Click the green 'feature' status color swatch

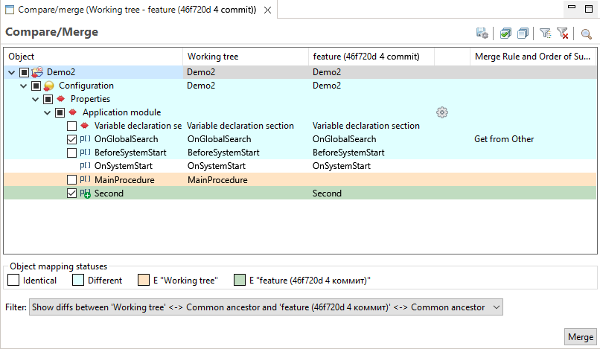(240, 281)
